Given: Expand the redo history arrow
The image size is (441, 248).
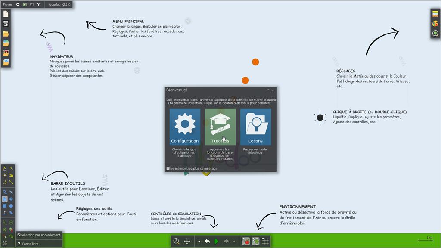Looking at the screenshot, I should coord(234,241).
